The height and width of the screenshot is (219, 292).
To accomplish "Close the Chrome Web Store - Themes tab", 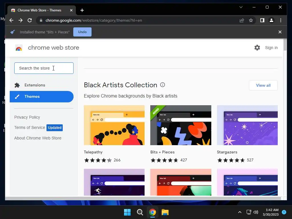I will pos(71,10).
